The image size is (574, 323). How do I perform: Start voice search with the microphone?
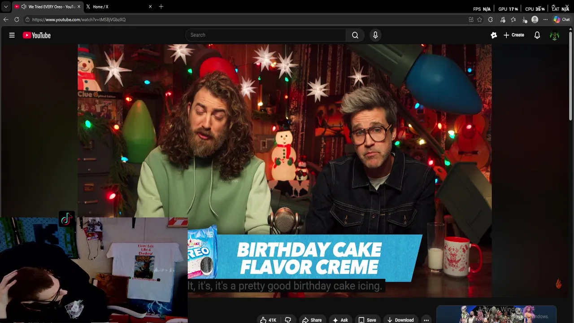(375, 35)
